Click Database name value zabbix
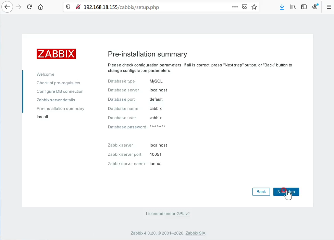Screen dimensions: 334x240 coord(156,109)
